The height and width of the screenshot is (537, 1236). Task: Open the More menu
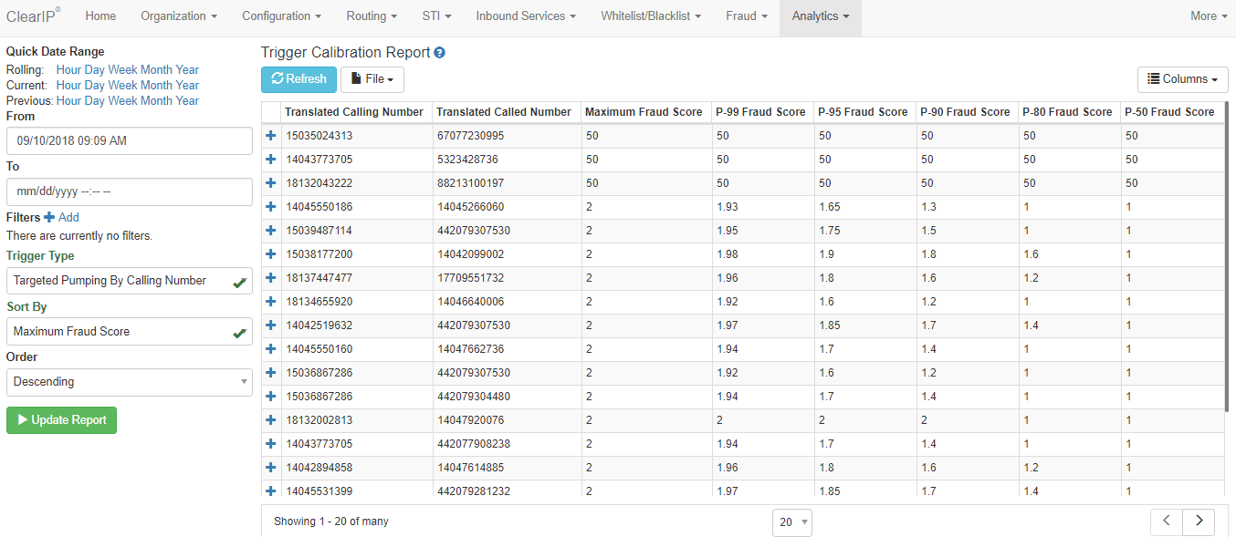tap(1209, 16)
